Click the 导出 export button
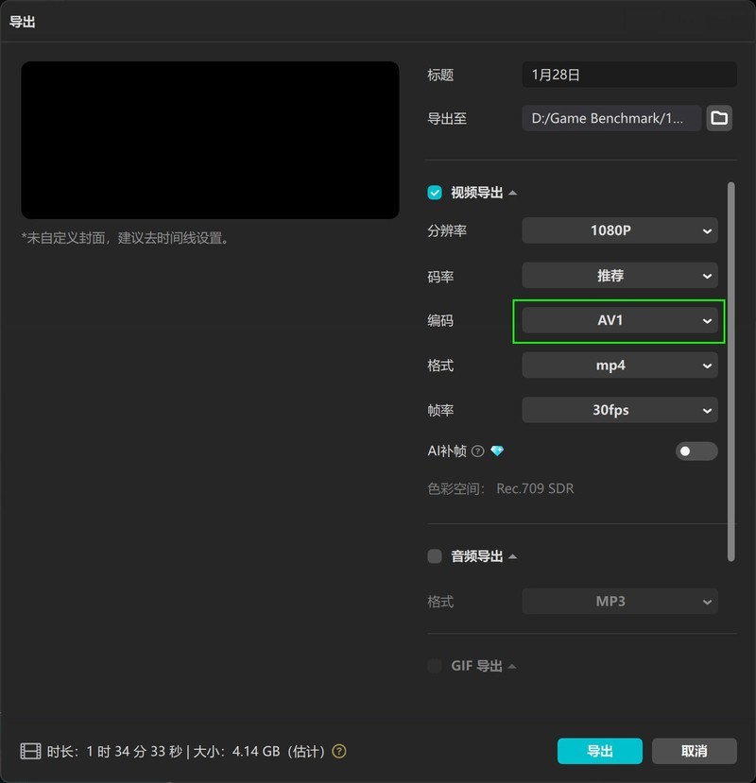 [600, 751]
